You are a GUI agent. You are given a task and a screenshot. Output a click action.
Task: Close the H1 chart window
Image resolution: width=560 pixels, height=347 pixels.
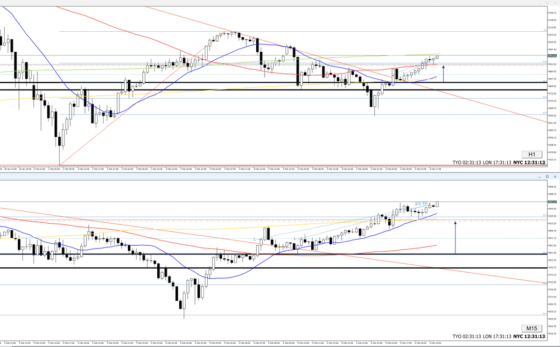[555, 3]
